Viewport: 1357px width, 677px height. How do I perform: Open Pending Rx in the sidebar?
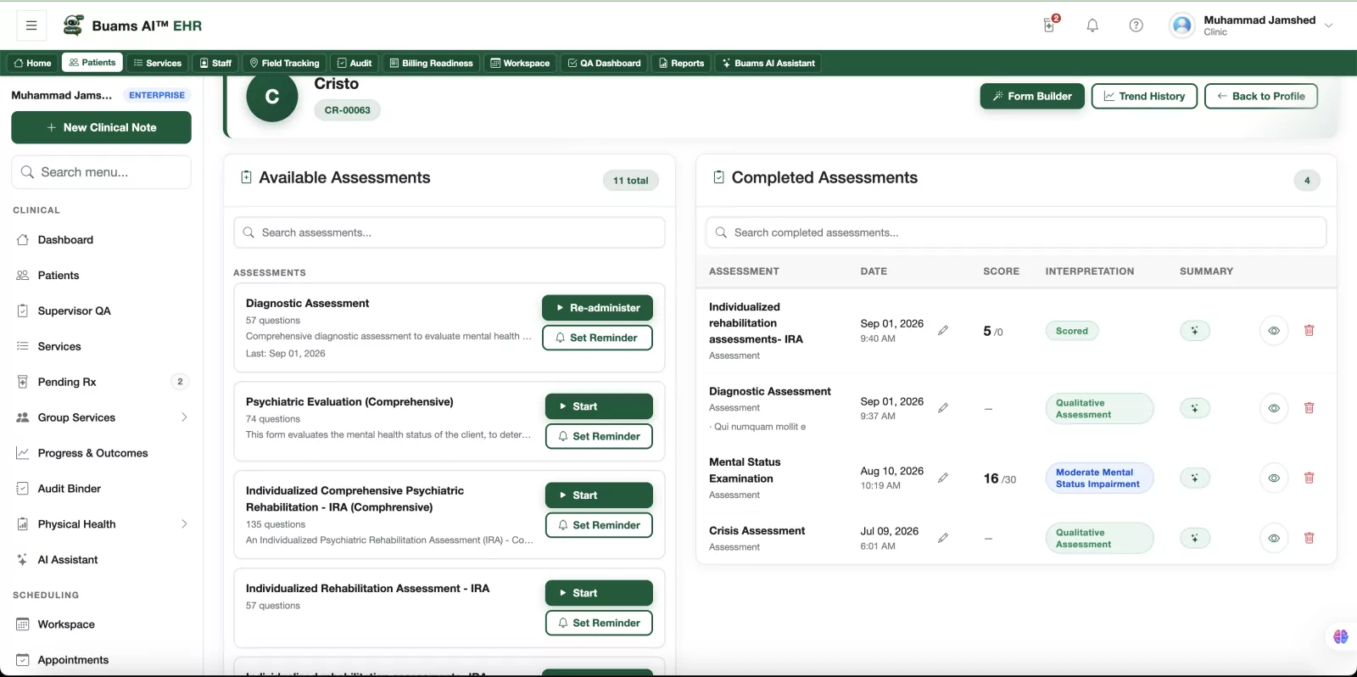pyautogui.click(x=101, y=382)
